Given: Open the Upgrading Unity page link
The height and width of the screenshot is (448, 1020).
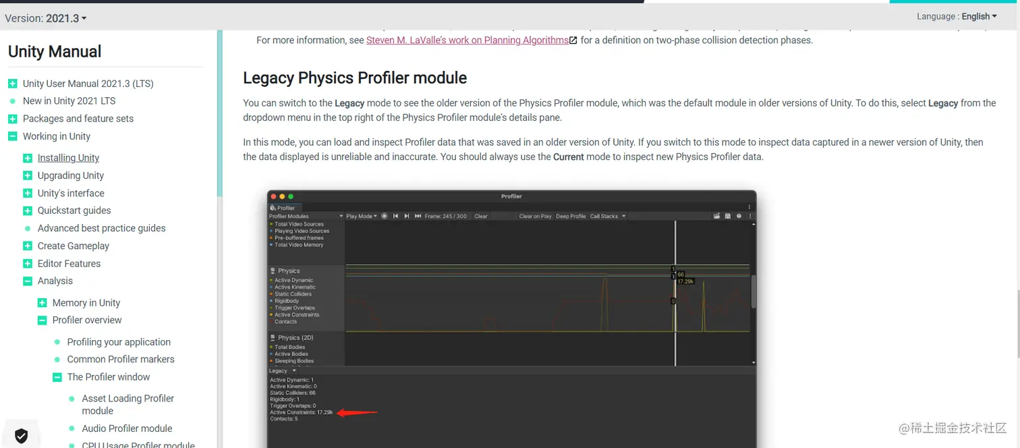Looking at the screenshot, I should (71, 175).
